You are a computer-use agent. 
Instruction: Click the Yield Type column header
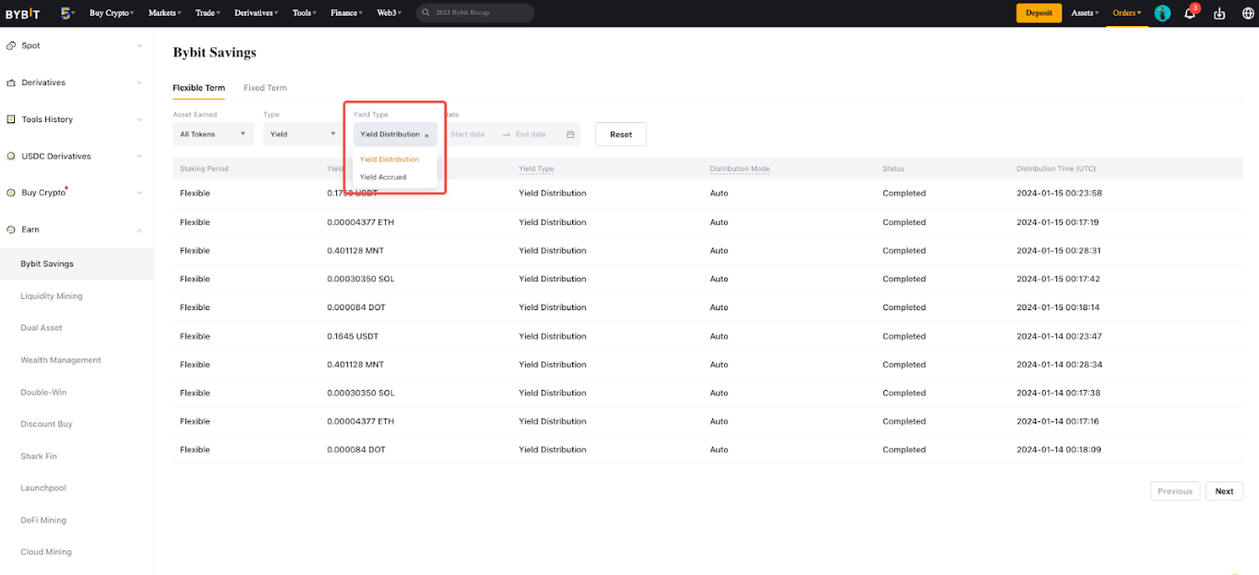(x=537, y=169)
